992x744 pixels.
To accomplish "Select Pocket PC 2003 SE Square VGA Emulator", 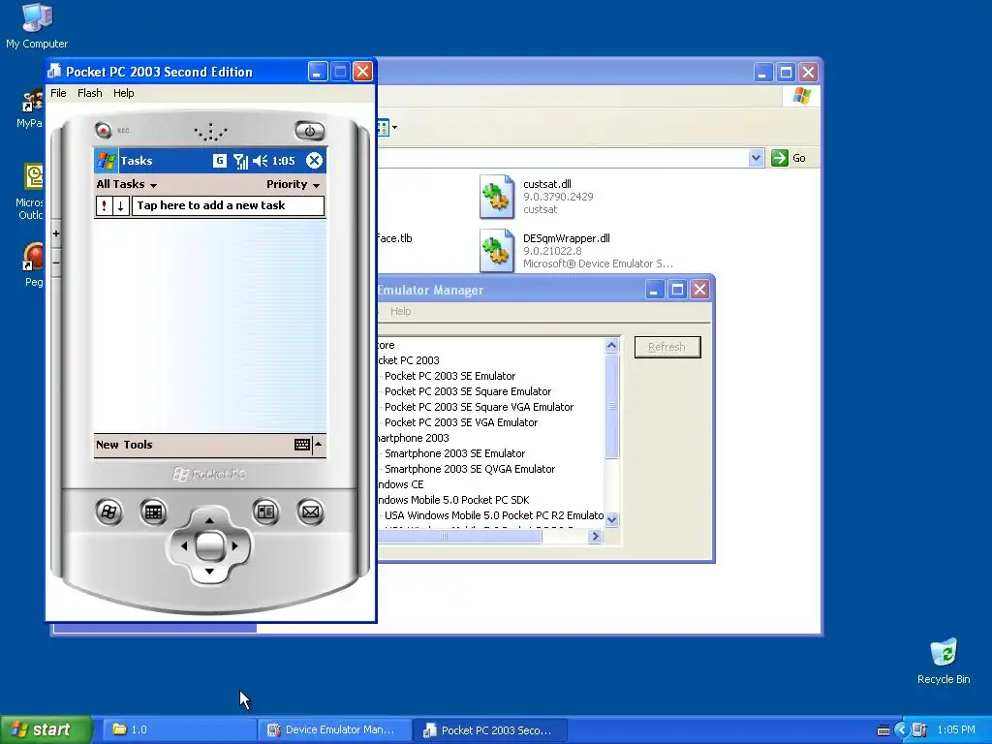I will click(x=479, y=407).
